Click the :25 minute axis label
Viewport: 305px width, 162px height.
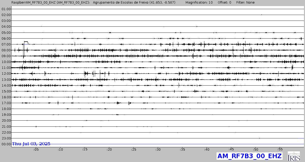tap(133, 149)
